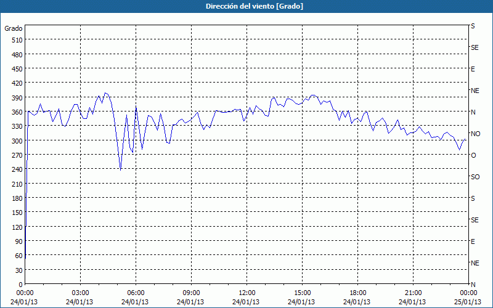The image size is (493, 308).
Task: Click the 24/01/13 date under 12:00
Action: tap(246, 302)
